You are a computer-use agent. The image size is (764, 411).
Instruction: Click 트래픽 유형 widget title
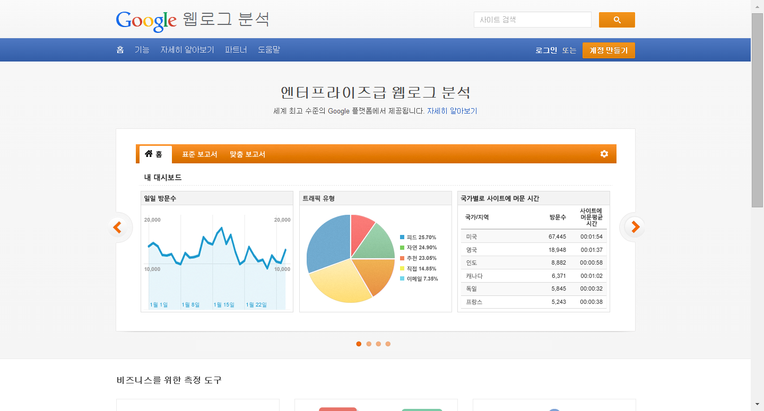coord(319,198)
